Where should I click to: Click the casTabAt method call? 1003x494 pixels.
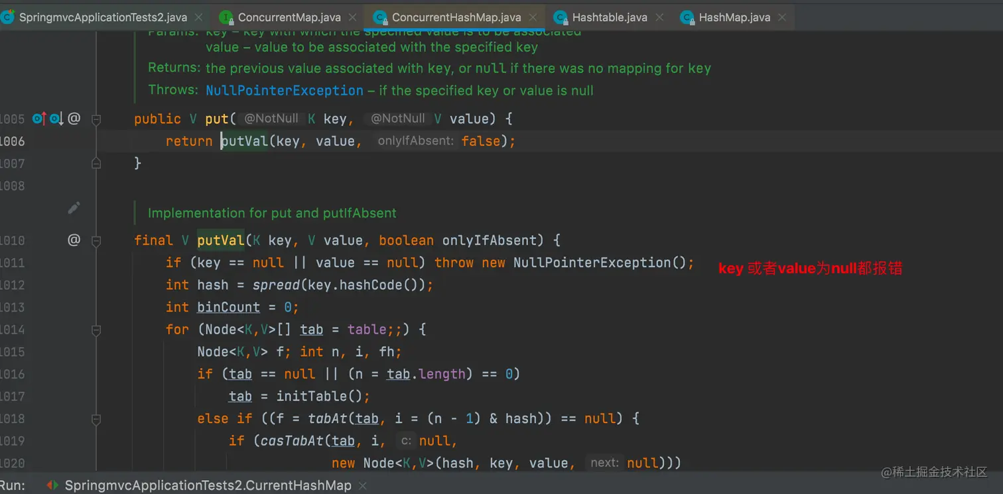(x=292, y=441)
